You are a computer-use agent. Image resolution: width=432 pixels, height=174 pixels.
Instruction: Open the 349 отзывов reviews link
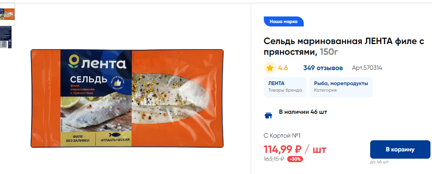coord(323,68)
